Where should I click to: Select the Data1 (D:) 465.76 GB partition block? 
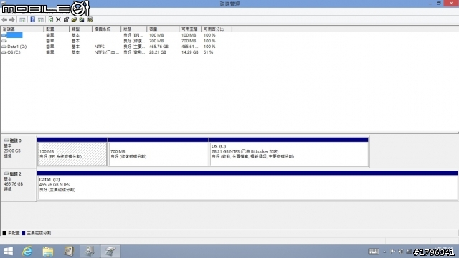click(x=247, y=185)
